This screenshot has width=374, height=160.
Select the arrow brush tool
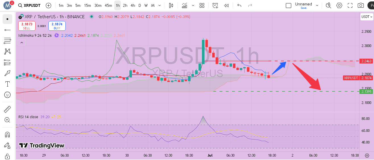[7, 73]
